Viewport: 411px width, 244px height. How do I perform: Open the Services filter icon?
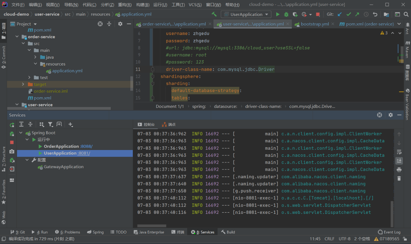tap(51, 124)
